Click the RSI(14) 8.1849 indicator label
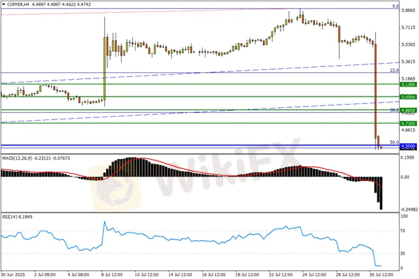This screenshot has width=419, height=279. point(17,217)
